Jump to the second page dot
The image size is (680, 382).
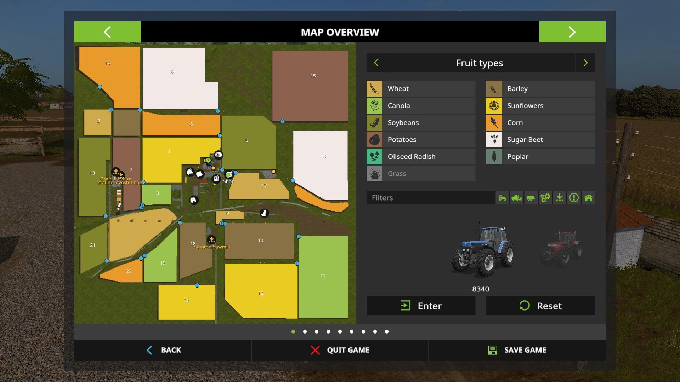pyautogui.click(x=305, y=332)
